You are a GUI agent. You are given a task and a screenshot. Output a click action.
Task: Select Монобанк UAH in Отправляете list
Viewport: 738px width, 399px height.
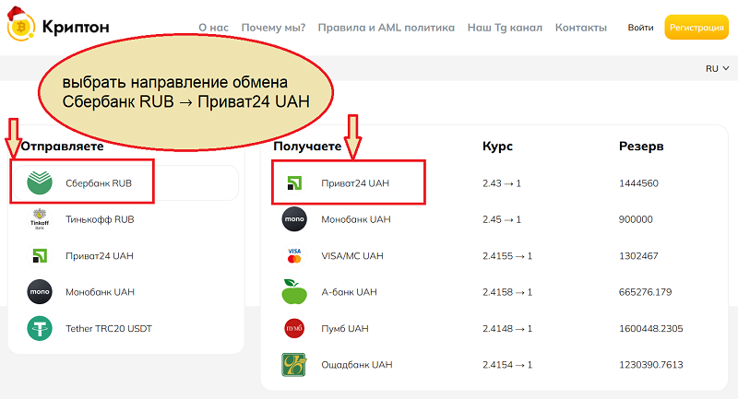[100, 292]
